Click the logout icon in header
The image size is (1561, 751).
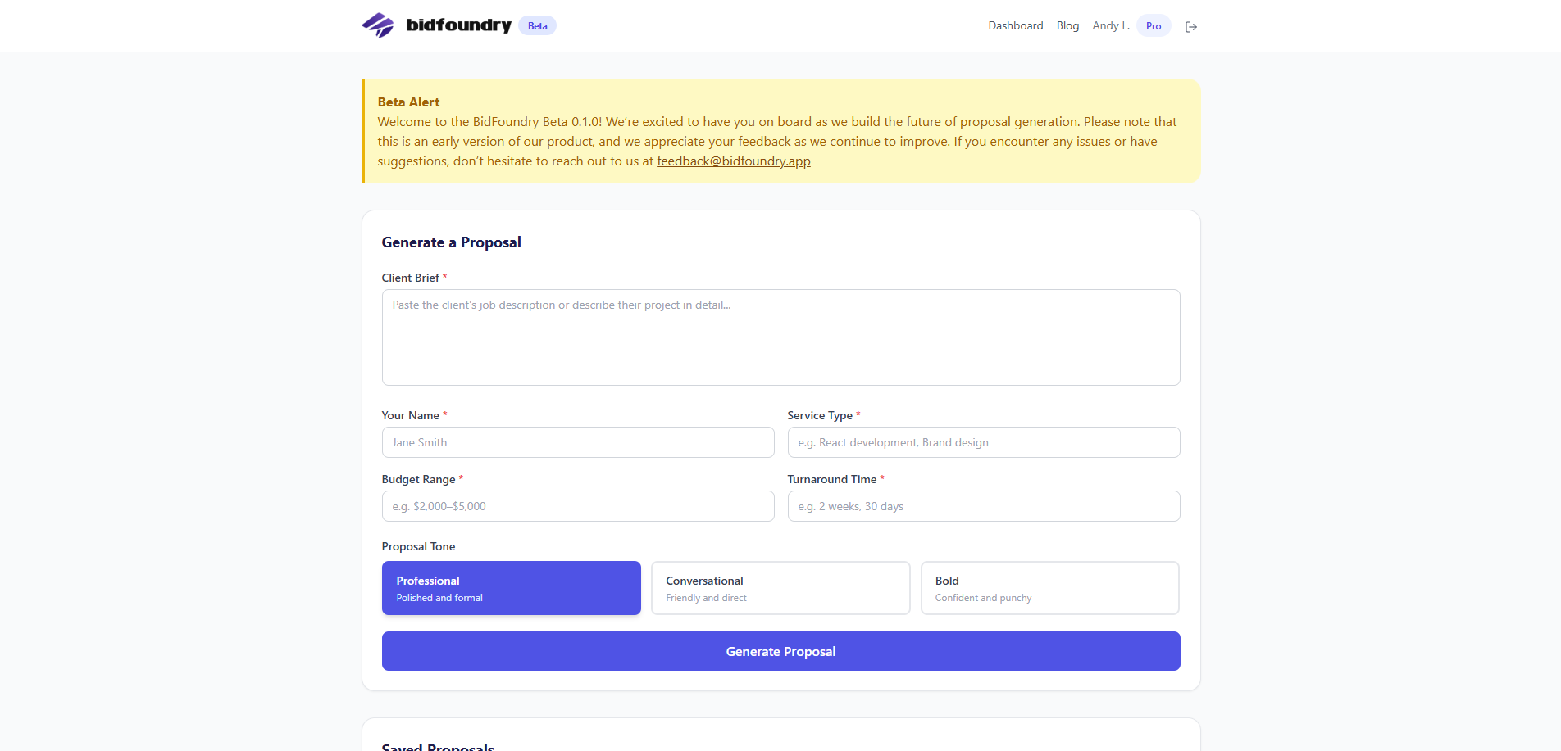(1191, 27)
